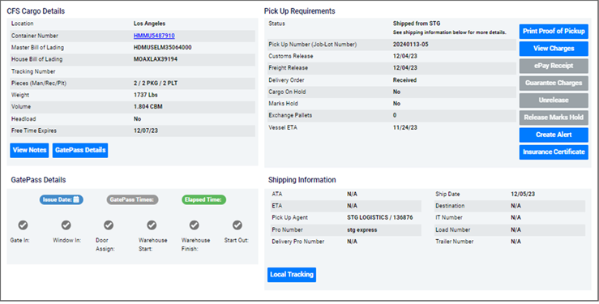Show GatePass Details

[80, 150]
